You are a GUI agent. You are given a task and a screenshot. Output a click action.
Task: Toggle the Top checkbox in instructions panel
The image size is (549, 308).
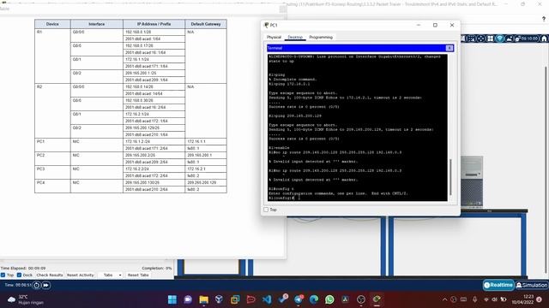pyautogui.click(x=3, y=275)
